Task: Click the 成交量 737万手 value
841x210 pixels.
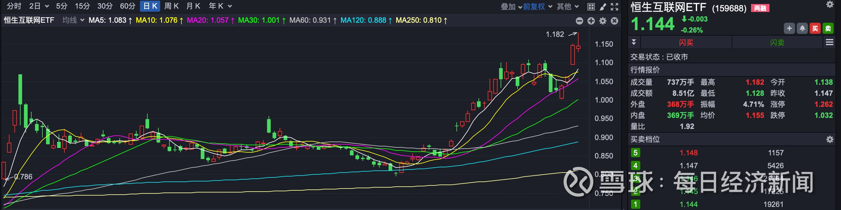Action: pos(680,82)
